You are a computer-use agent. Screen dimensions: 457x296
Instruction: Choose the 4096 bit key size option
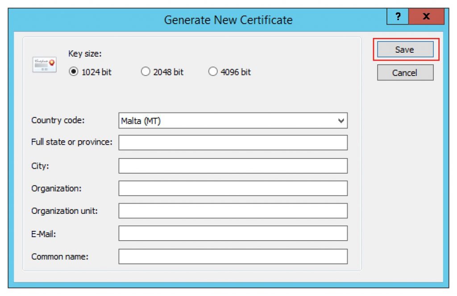[x=213, y=72]
